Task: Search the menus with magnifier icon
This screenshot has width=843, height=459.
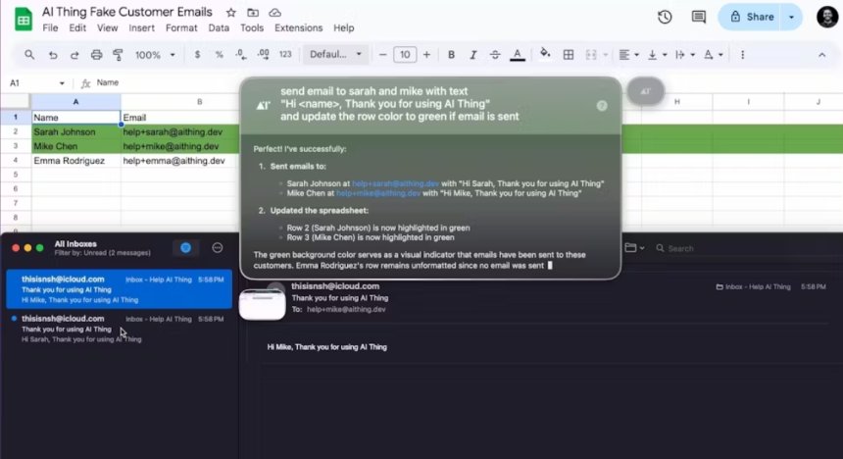Action: pos(29,54)
